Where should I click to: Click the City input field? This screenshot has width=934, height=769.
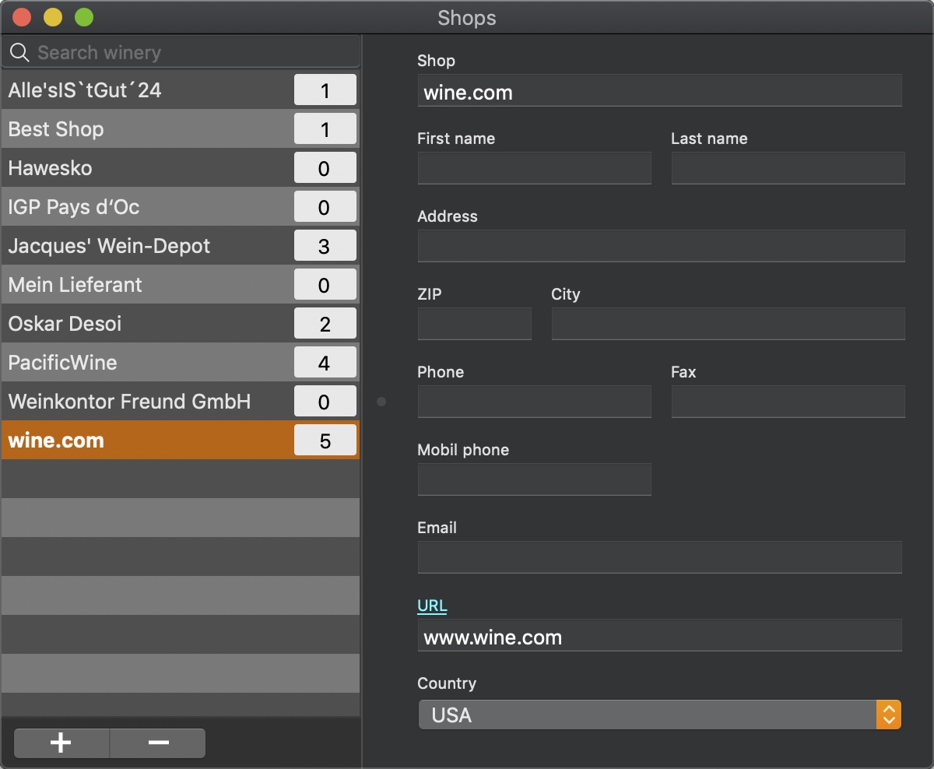729,324
